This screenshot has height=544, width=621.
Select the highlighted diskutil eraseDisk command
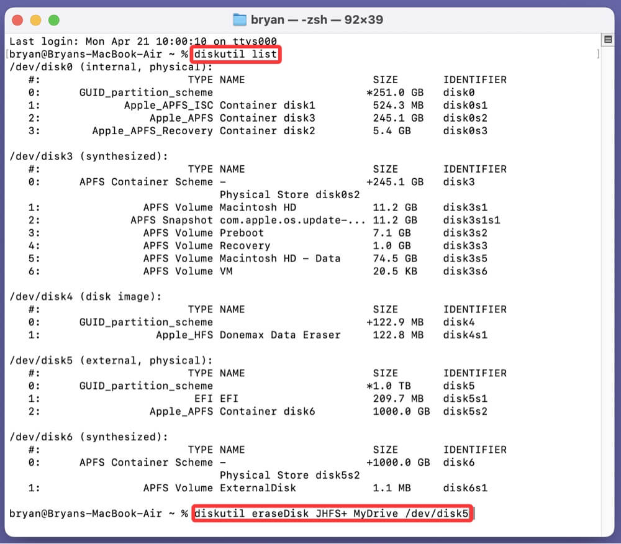[333, 514]
